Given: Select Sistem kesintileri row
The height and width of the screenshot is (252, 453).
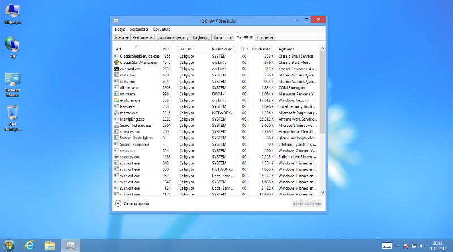Looking at the screenshot, I should coord(216,144).
